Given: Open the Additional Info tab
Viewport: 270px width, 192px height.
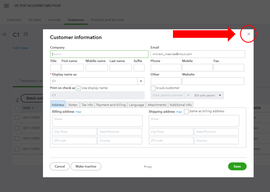Looking at the screenshot, I should point(181,105).
